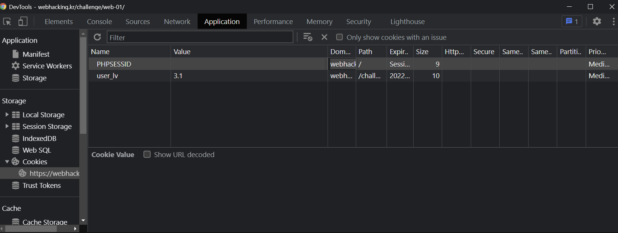Sort cookies by Domain column header
This screenshot has width=618, height=233.
tap(342, 51)
